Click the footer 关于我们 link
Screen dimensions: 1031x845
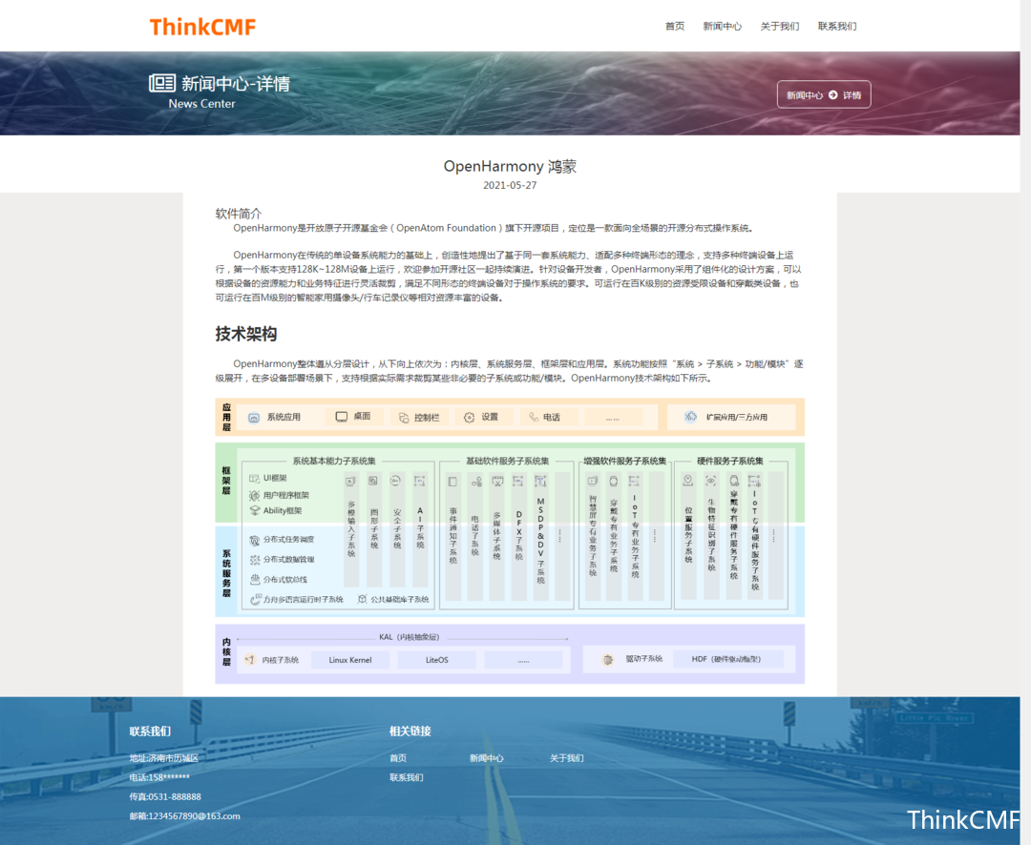(x=567, y=758)
